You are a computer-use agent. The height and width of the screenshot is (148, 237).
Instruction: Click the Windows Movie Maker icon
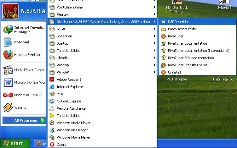click(52, 137)
